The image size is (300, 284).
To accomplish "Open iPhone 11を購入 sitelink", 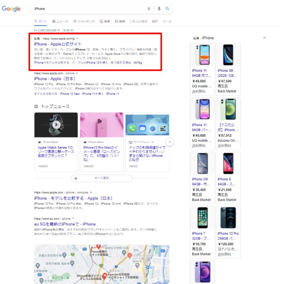I will point(93,94).
